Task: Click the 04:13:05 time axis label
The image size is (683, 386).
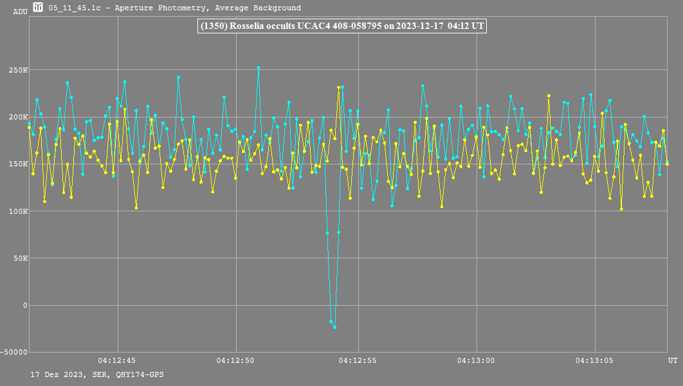Action: (x=596, y=360)
